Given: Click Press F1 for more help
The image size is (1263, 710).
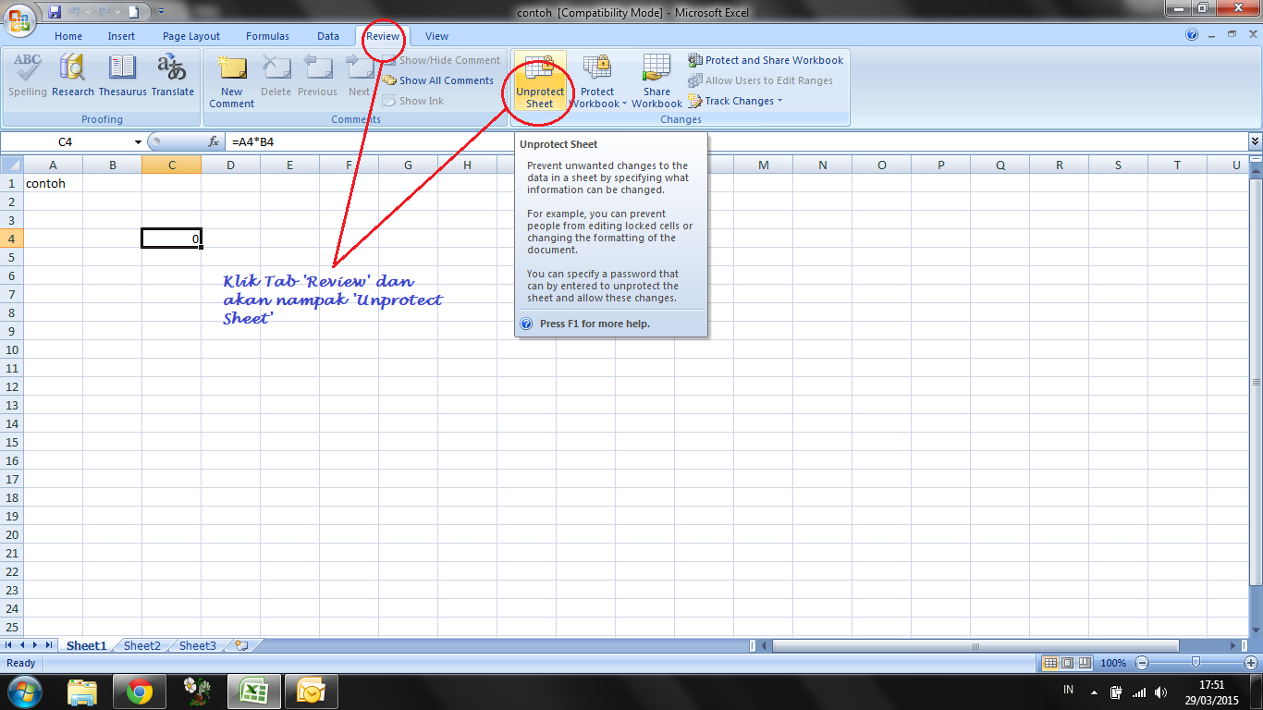Looking at the screenshot, I should (595, 324).
